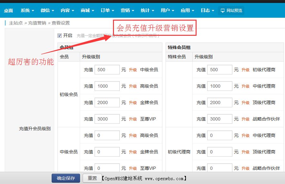
Task: Select the 1000 field for 中级代理商 upgrade
Action: (219, 86)
